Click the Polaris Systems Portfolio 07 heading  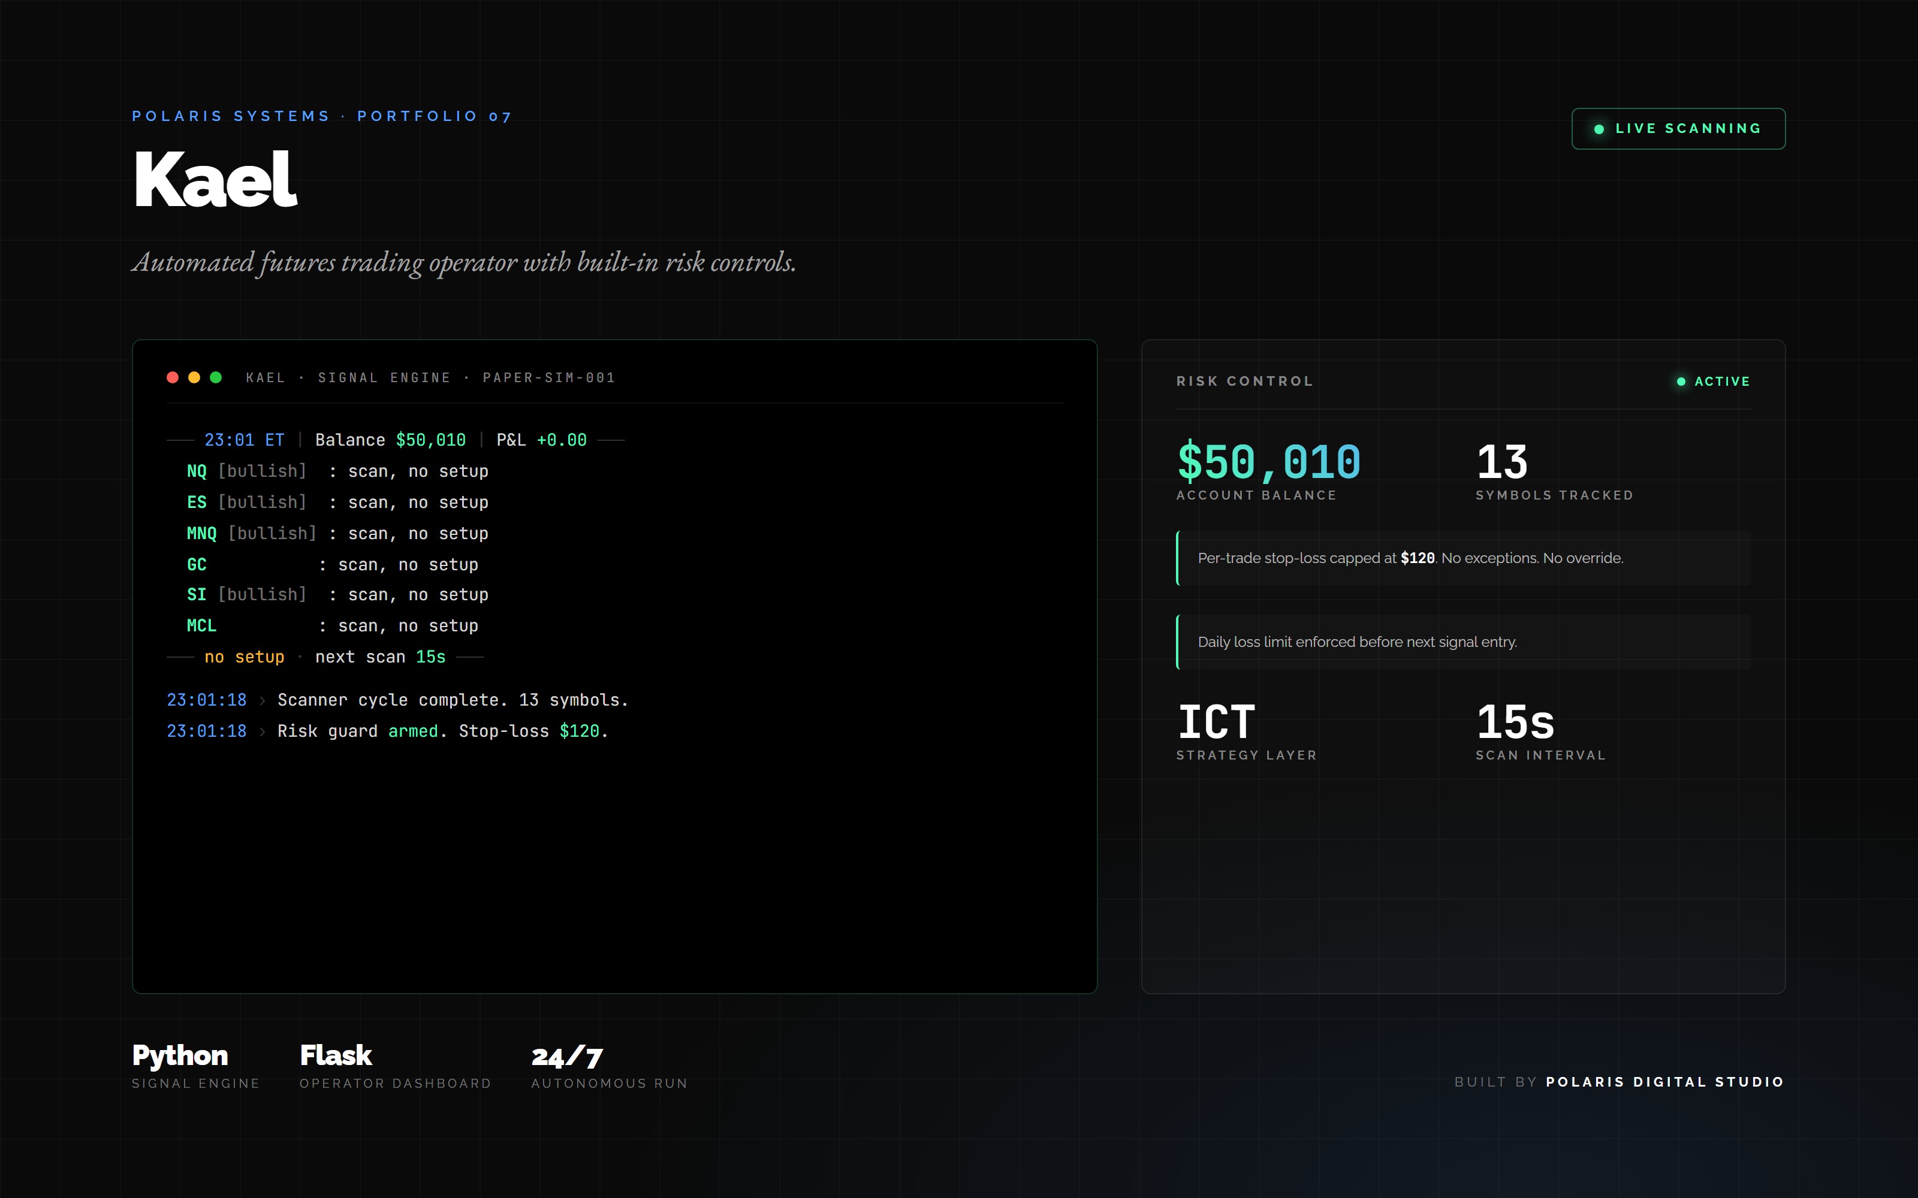click(x=322, y=116)
